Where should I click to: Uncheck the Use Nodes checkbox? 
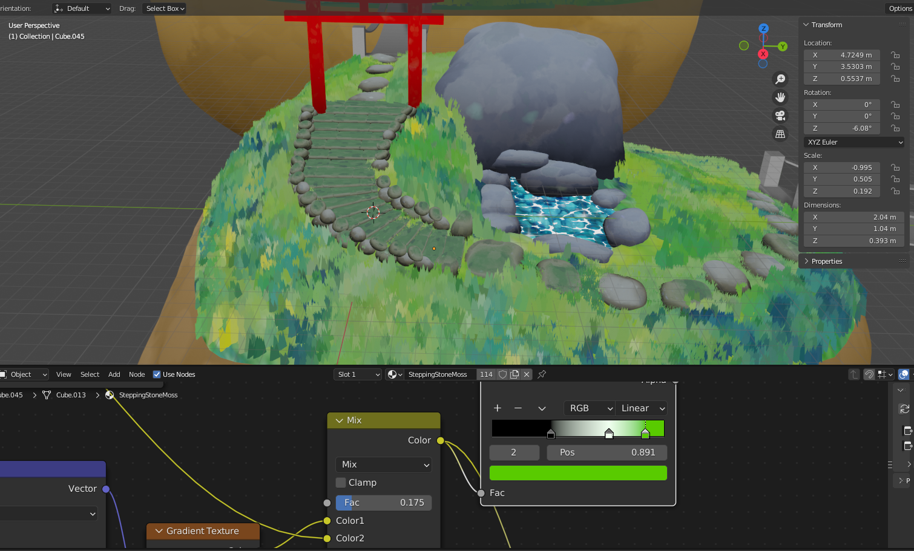pos(157,374)
